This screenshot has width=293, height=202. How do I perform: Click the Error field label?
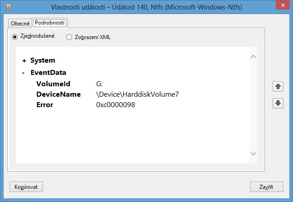coord(44,105)
